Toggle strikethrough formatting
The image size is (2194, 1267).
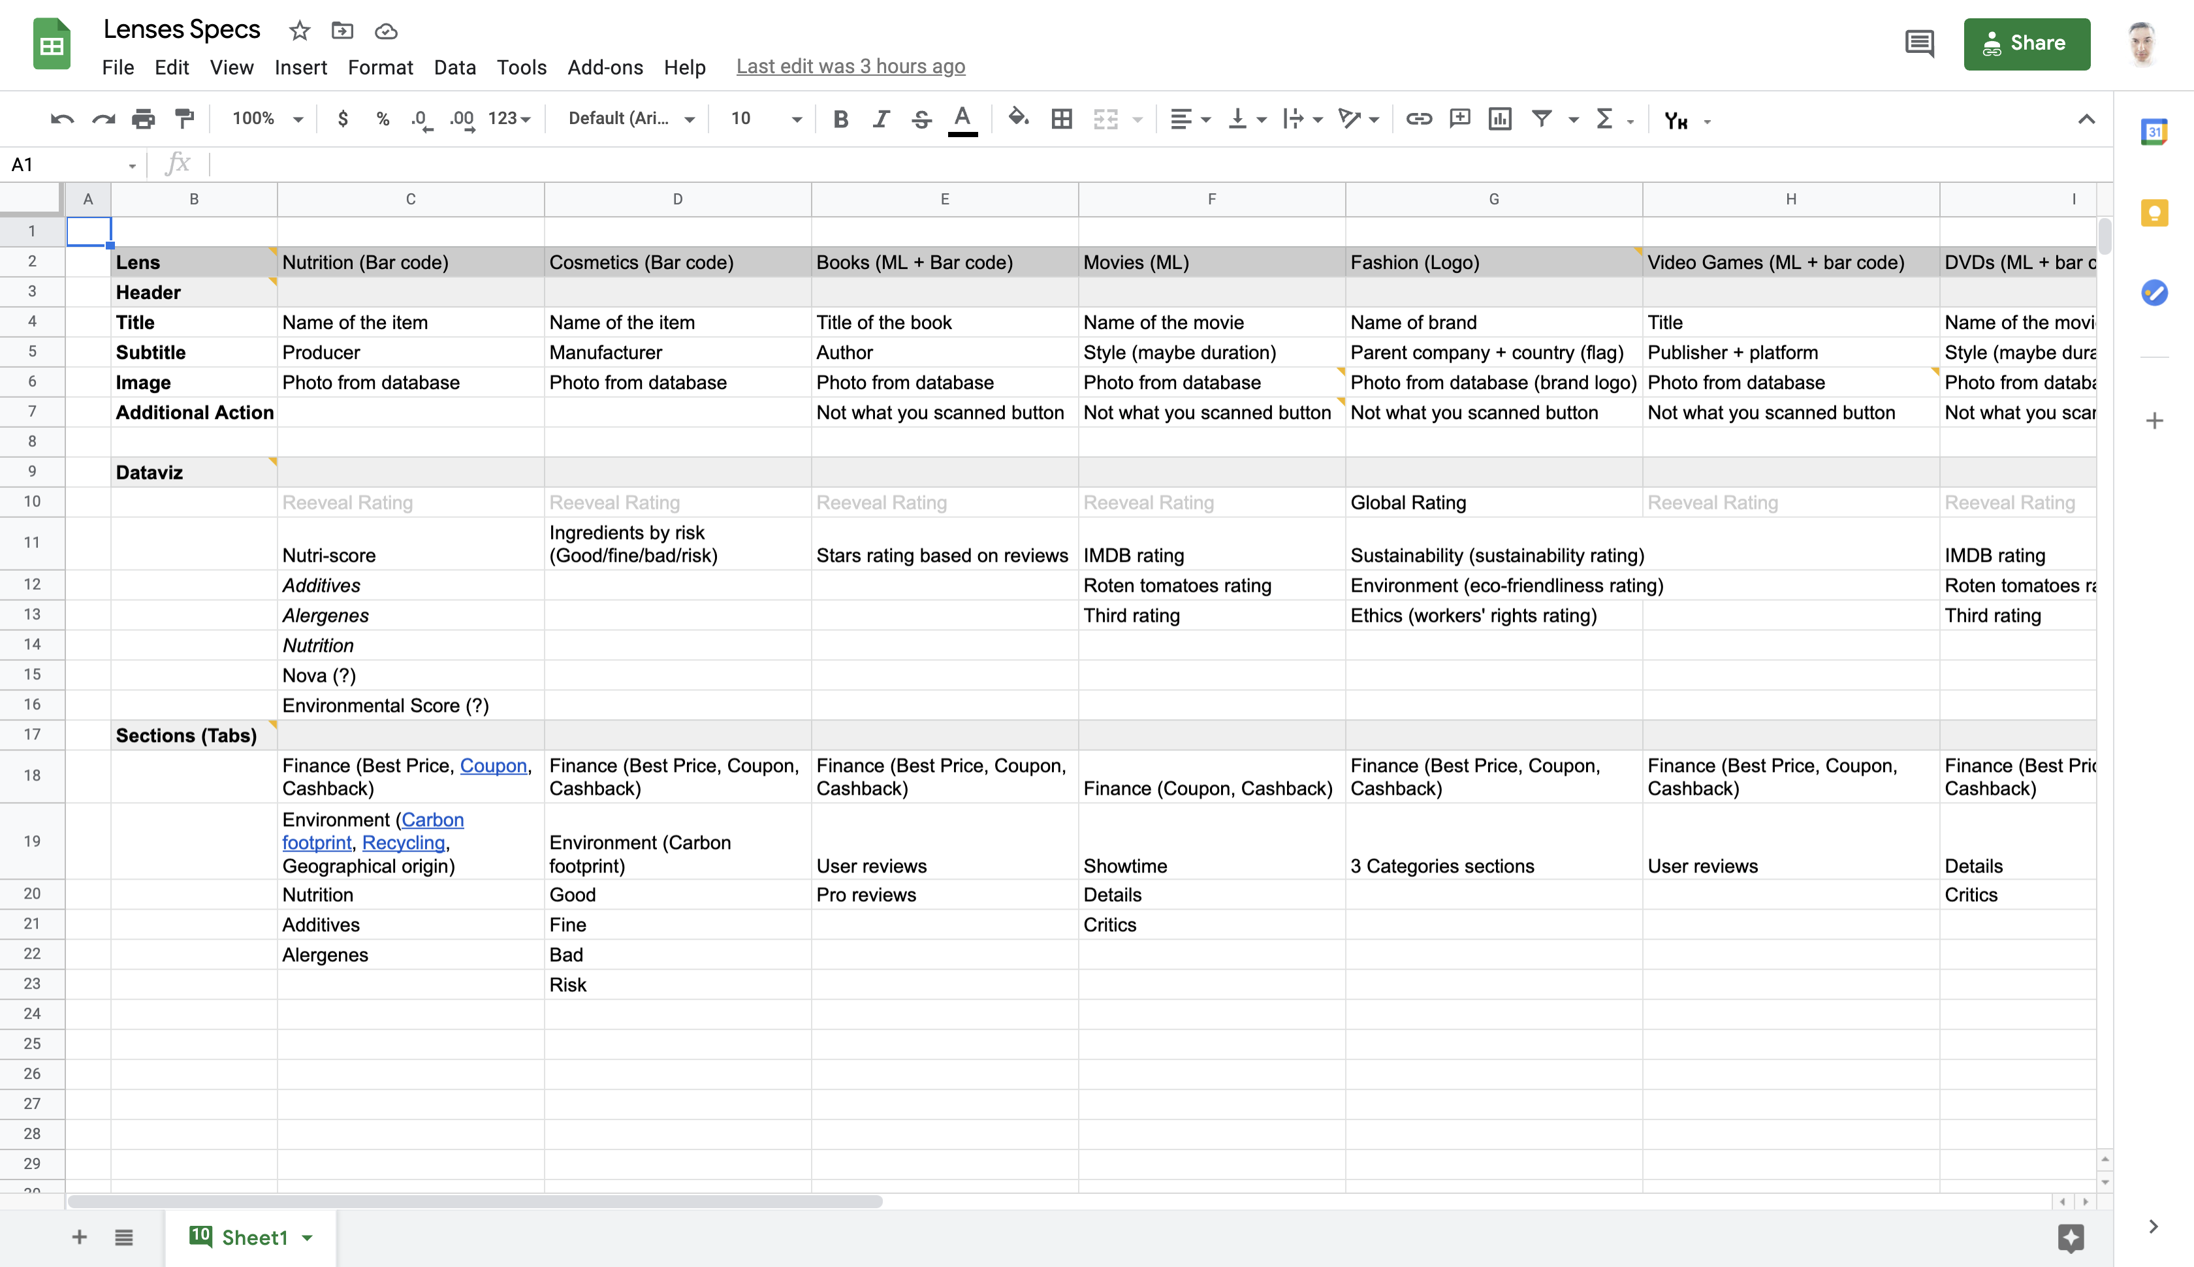pyautogui.click(x=921, y=118)
